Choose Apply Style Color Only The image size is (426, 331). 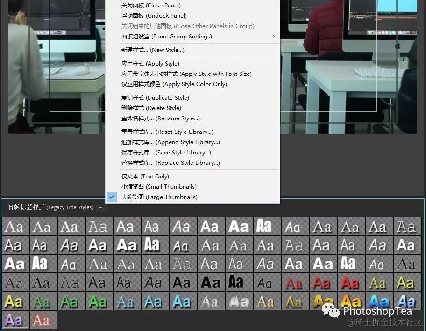pyautogui.click(x=192, y=84)
